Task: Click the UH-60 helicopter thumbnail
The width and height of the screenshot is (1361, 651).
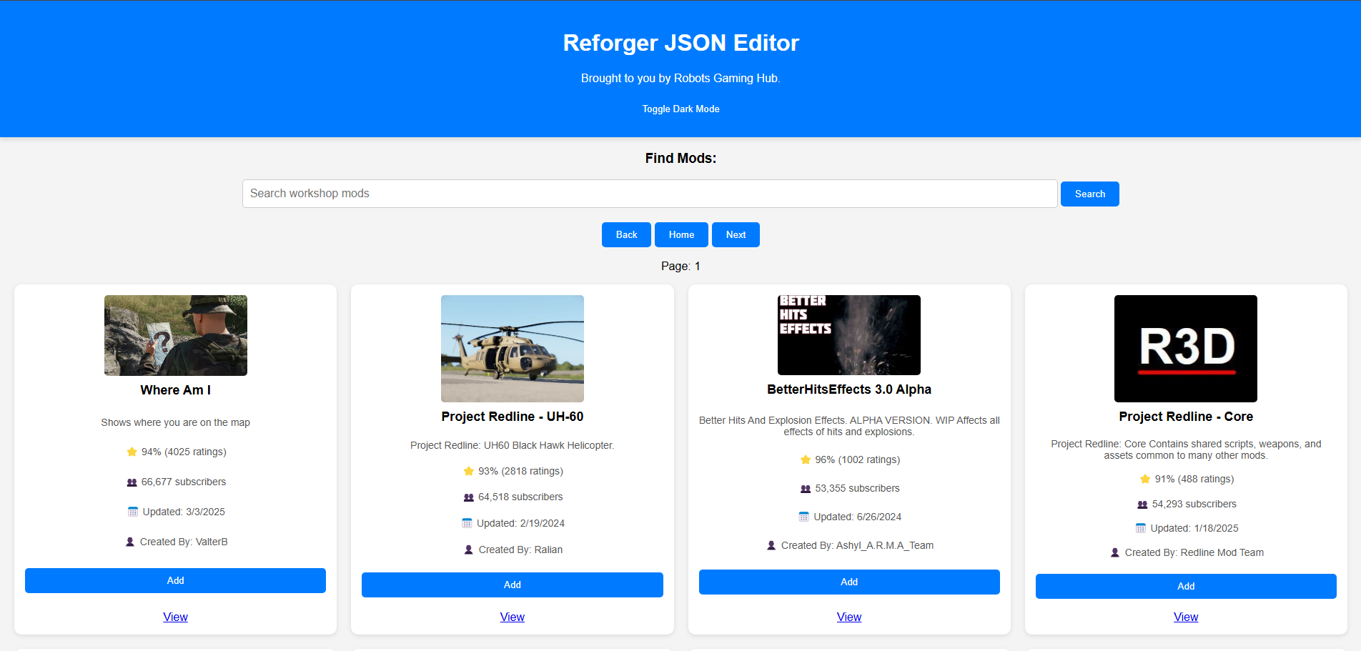Action: (x=513, y=349)
